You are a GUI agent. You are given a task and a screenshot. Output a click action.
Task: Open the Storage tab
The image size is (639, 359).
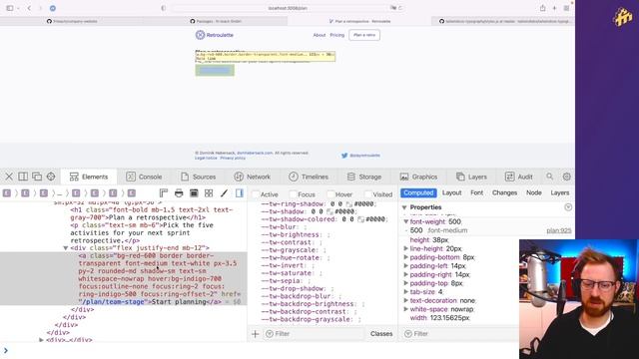coord(364,177)
